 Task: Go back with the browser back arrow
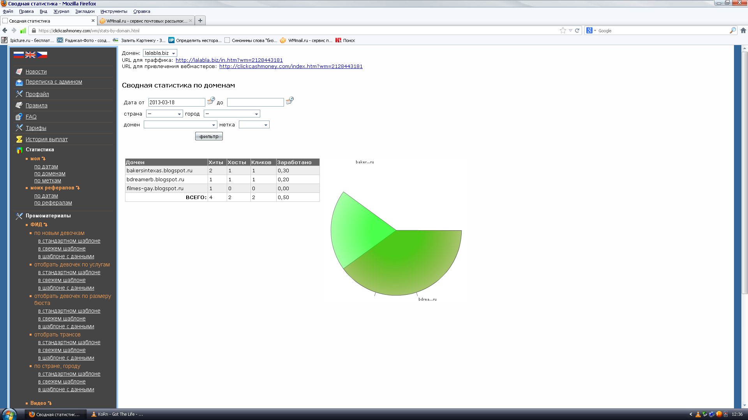point(5,30)
